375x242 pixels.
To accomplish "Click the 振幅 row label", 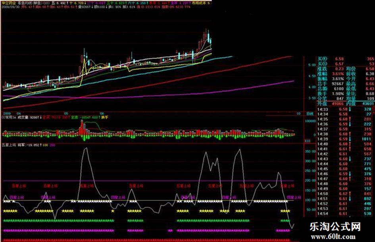I will (x=322, y=79).
